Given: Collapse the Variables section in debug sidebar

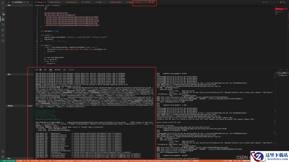Looking at the screenshot, I should [19, 5].
